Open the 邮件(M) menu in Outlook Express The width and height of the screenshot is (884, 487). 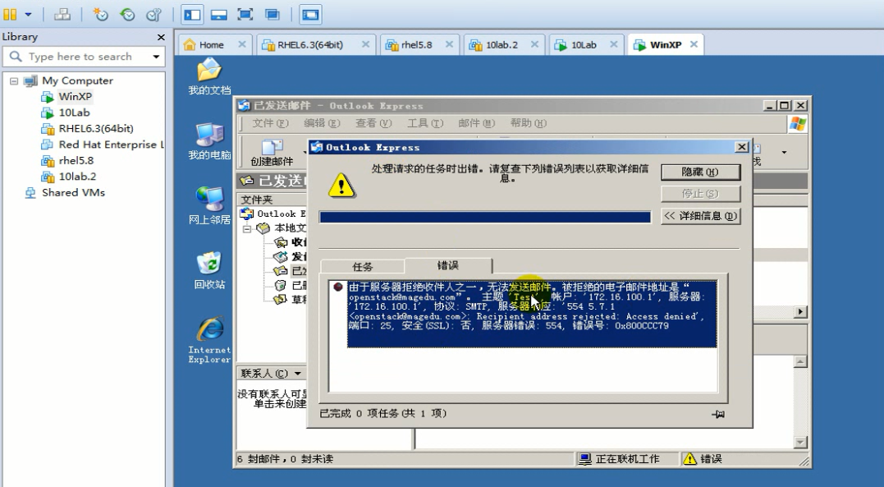tap(476, 123)
